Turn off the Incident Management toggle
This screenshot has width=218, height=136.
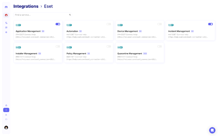(x=210, y=24)
